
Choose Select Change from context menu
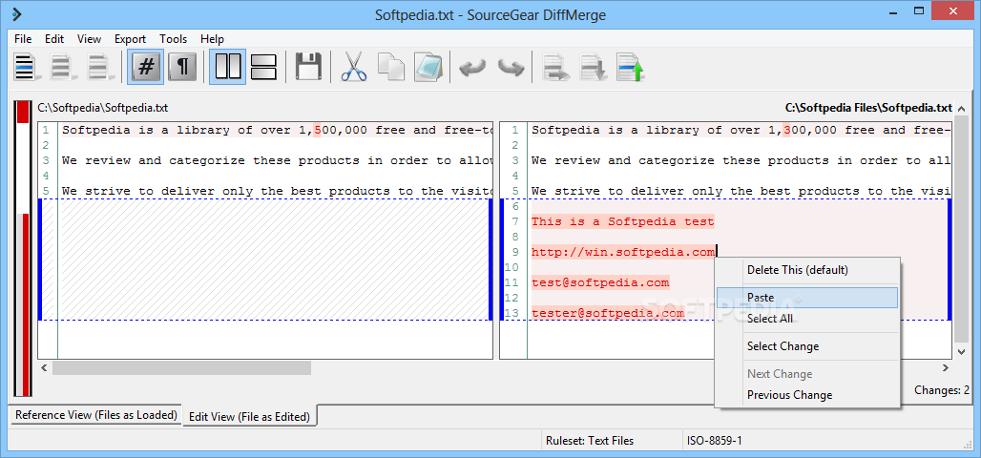807,346
